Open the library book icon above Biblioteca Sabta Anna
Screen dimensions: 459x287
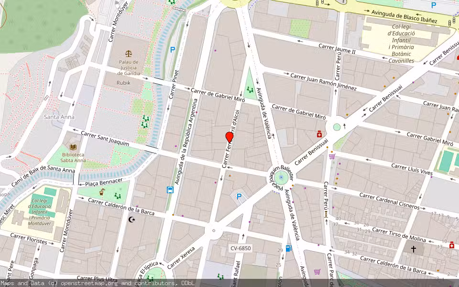pyautogui.click(x=73, y=147)
